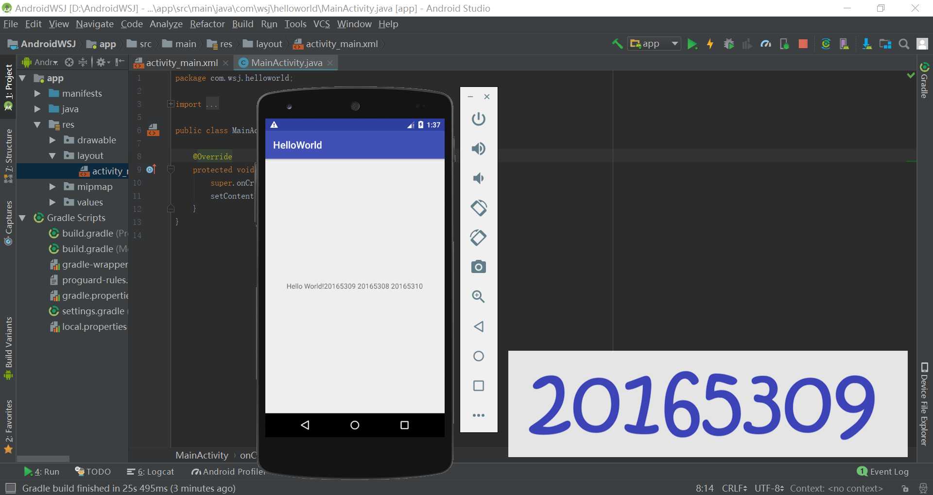
Task: Open the Logcat tool window
Action: (x=150, y=472)
